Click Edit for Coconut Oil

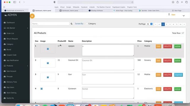pyautogui.click(x=158, y=61)
